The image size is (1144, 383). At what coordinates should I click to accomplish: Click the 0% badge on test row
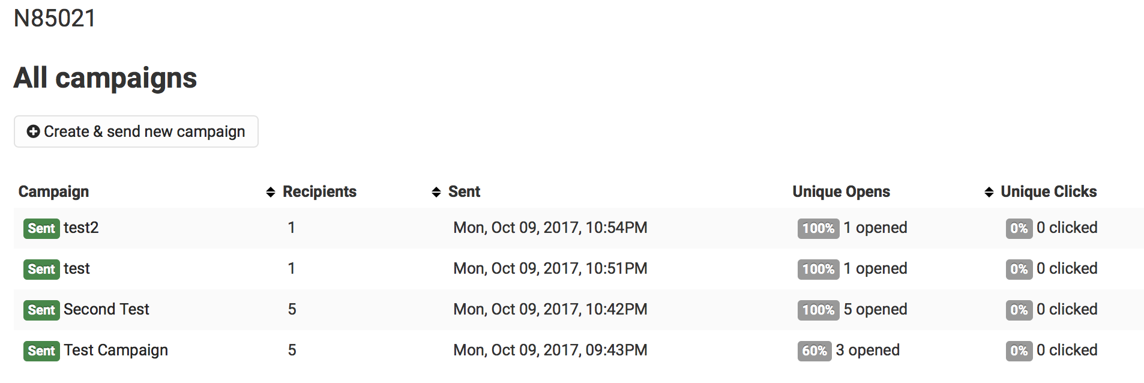[x=1019, y=270]
